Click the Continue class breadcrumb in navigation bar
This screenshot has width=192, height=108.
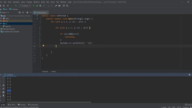coord(13,9)
